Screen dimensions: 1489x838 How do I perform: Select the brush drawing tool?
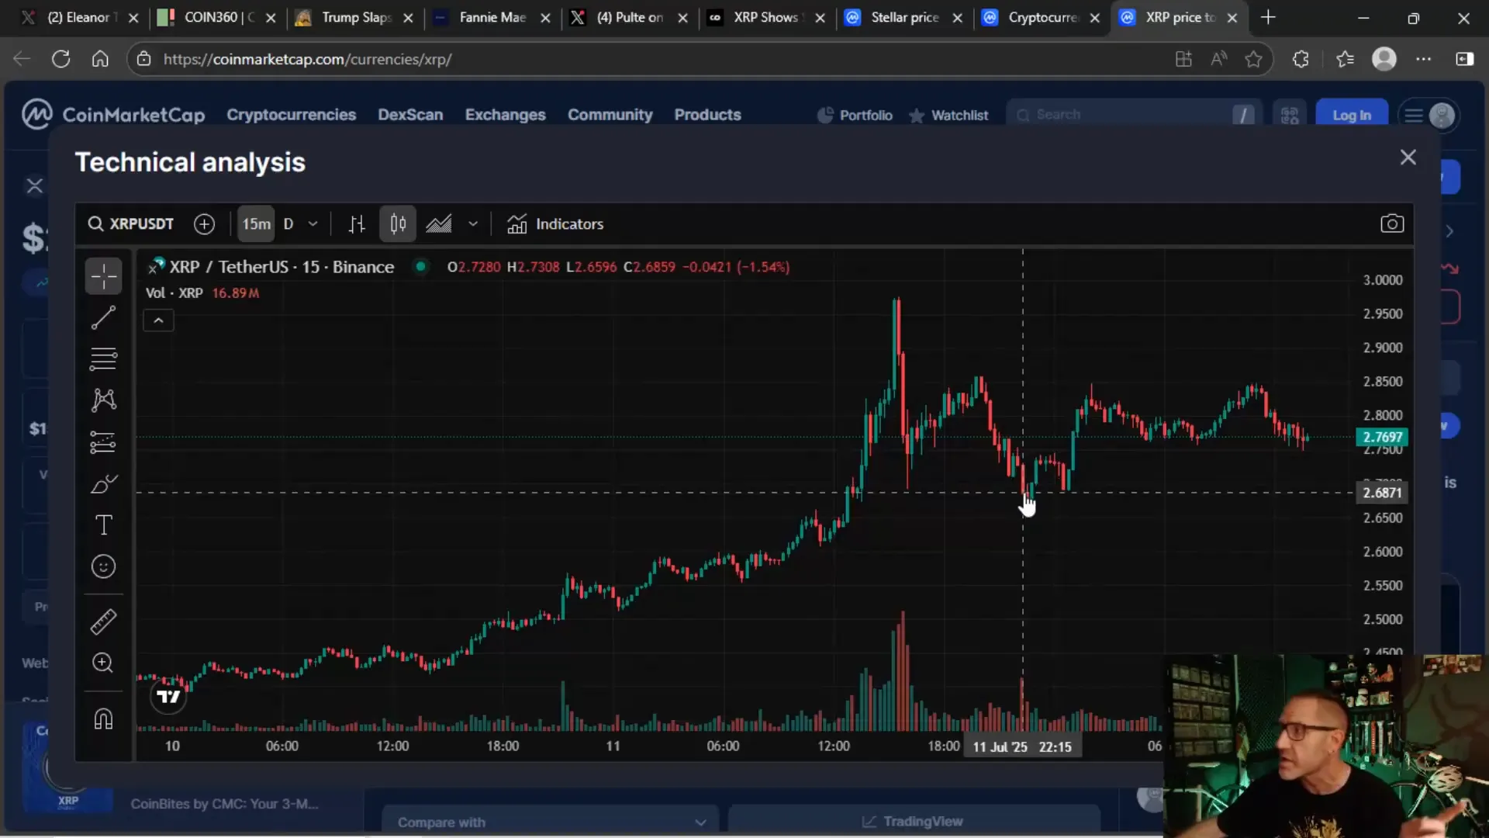tap(103, 484)
